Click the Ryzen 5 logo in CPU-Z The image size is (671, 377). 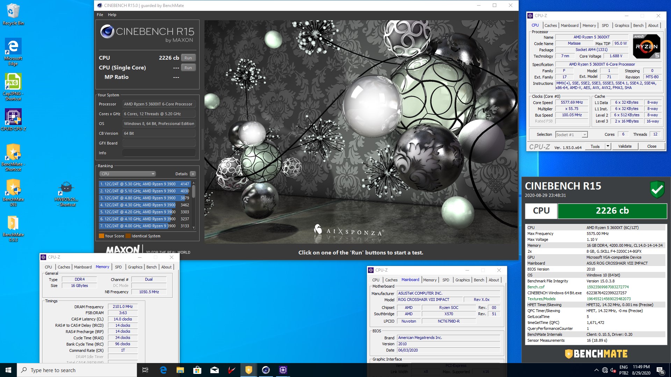647,46
